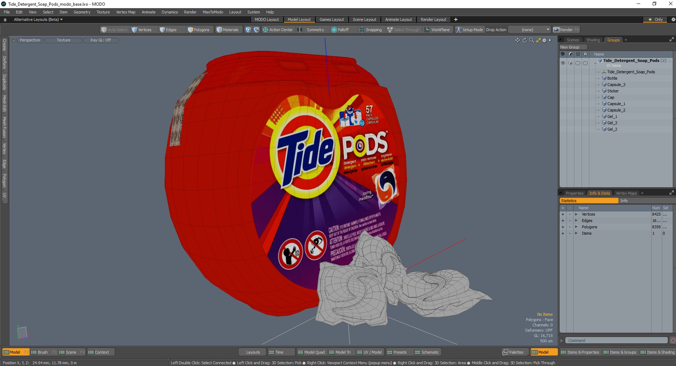Click the viewport maximize arrows icon
Viewport: 676px width, 366px height.
538,40
